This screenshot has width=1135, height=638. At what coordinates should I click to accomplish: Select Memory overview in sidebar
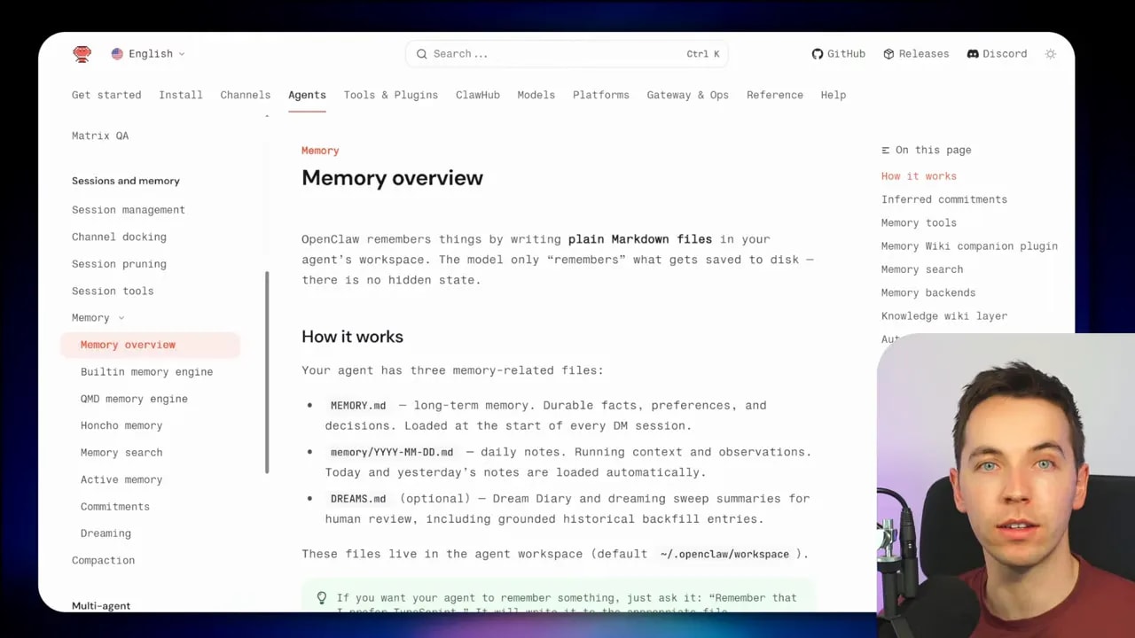tap(150, 345)
